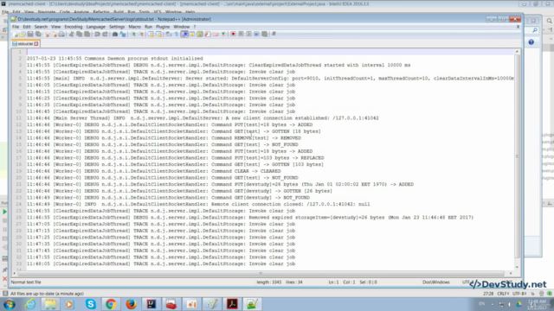
Task: Click the Print toolbar icon
Action: click(61, 34)
